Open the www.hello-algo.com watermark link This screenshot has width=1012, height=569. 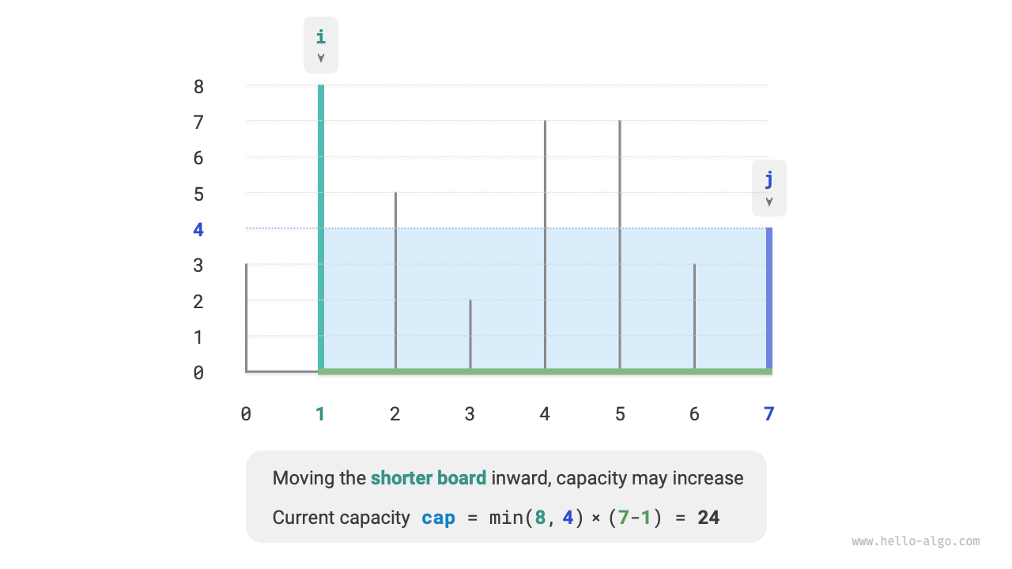click(x=916, y=541)
